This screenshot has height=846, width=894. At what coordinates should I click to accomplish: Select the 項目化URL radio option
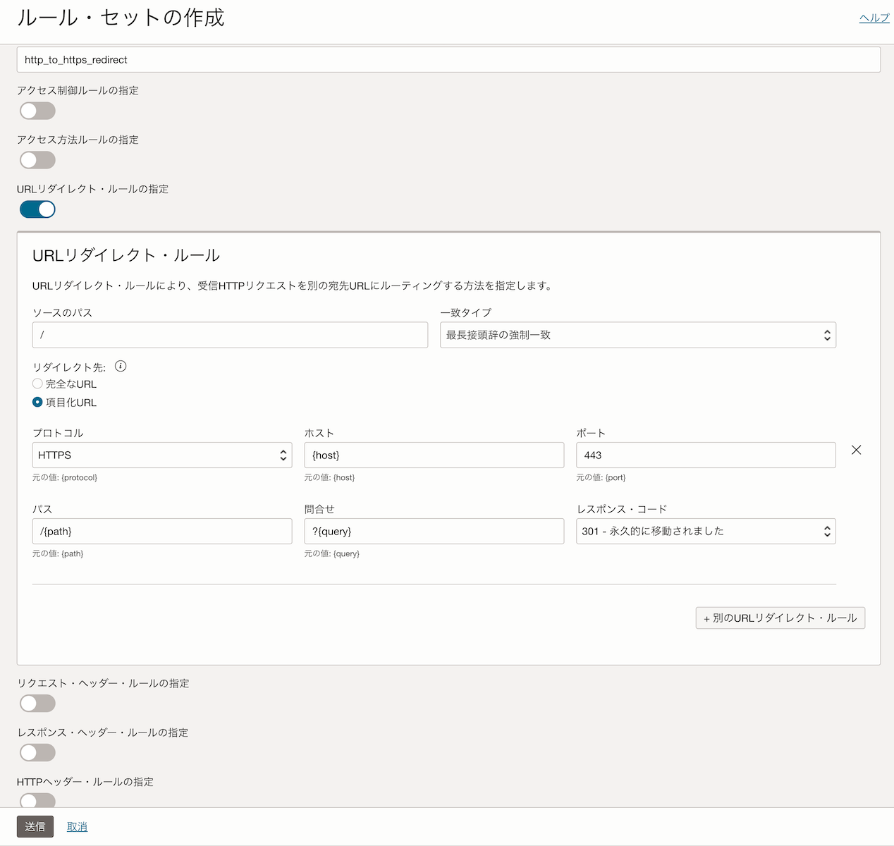(x=37, y=402)
